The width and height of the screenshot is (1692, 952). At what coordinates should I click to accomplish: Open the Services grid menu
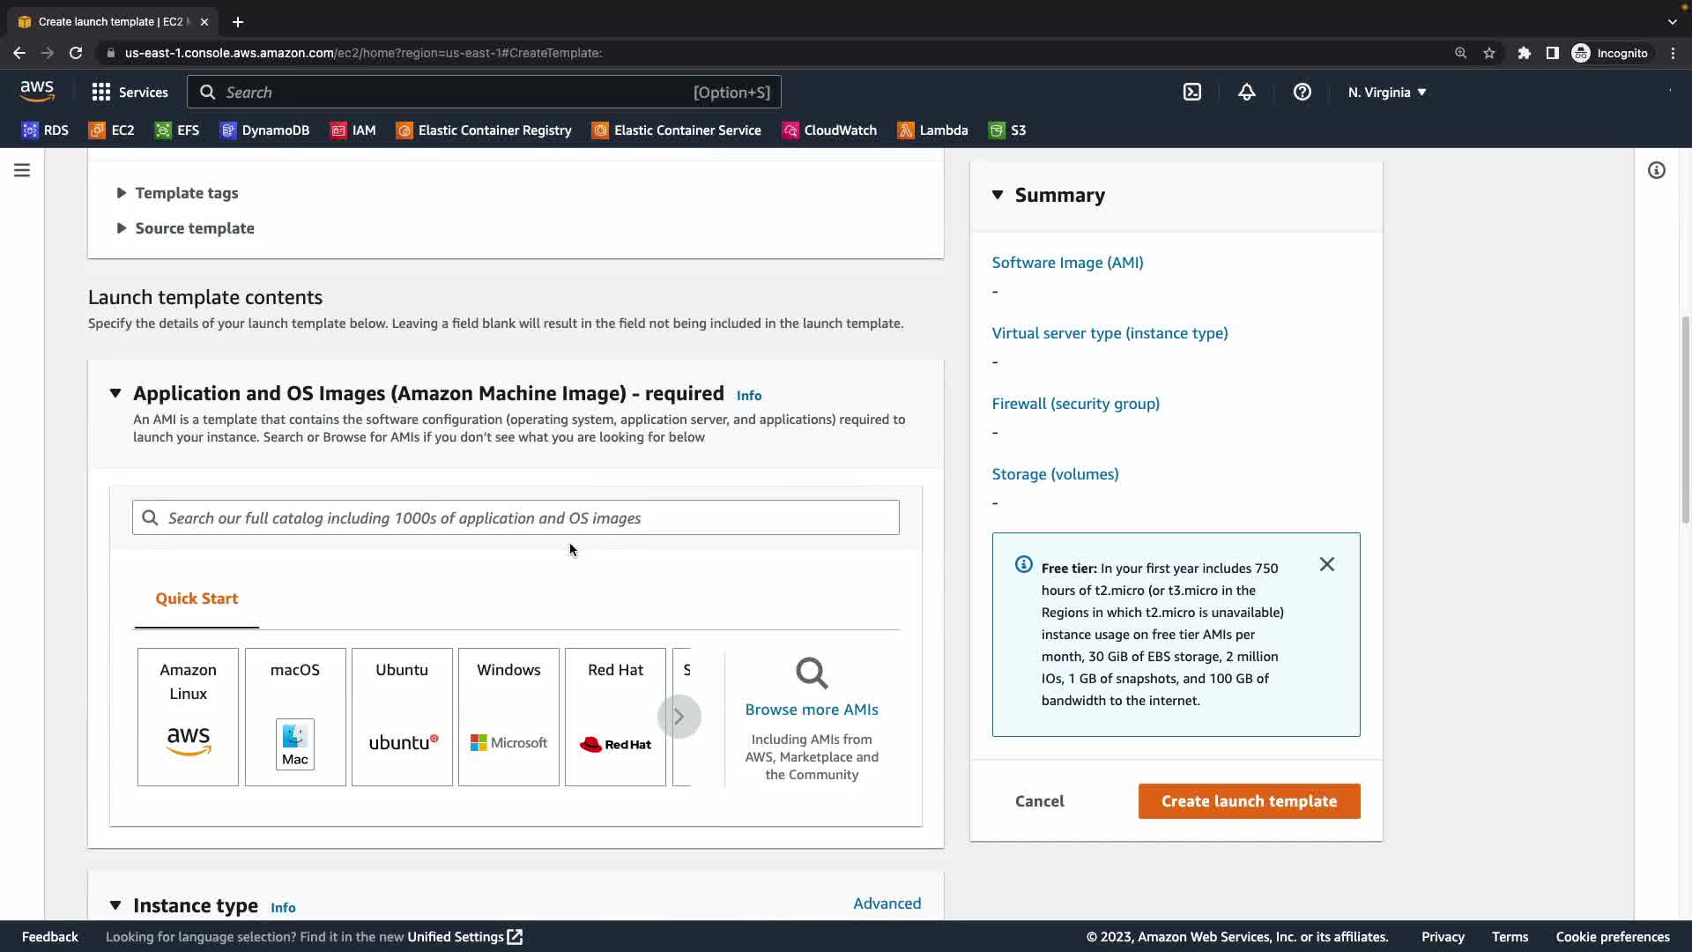130,92
